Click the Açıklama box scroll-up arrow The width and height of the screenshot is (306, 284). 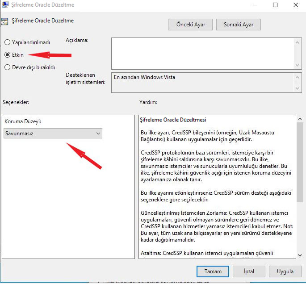point(297,42)
